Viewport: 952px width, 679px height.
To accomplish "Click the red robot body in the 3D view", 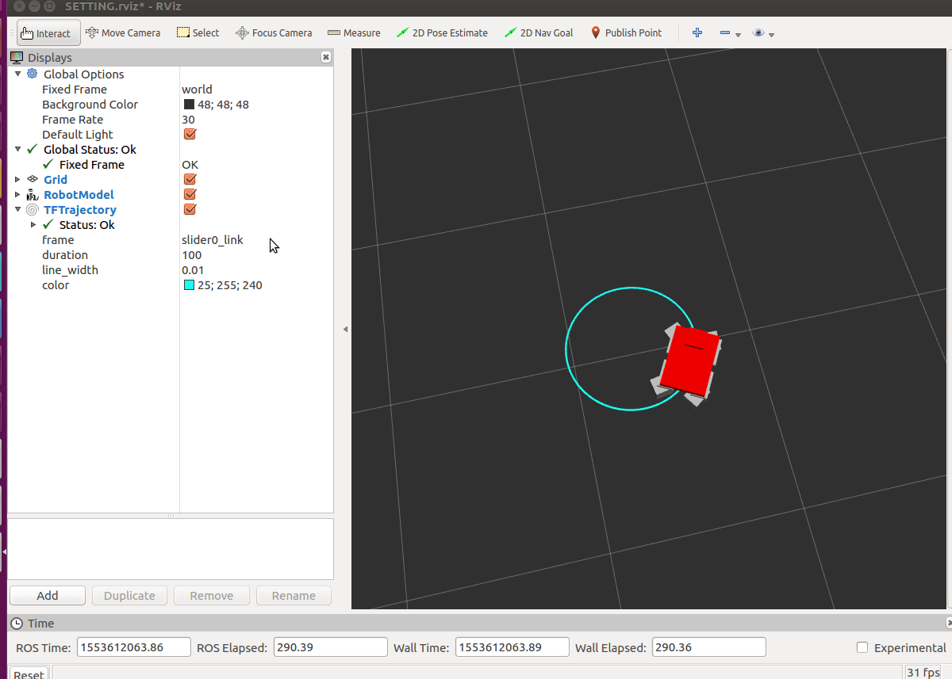I will tap(689, 362).
